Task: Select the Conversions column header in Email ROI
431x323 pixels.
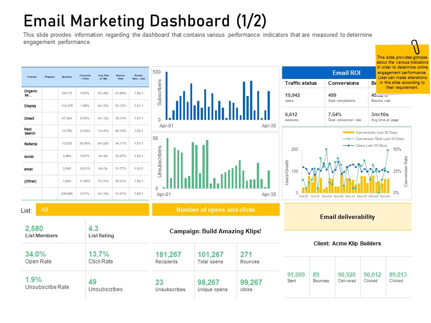Action: [343, 83]
